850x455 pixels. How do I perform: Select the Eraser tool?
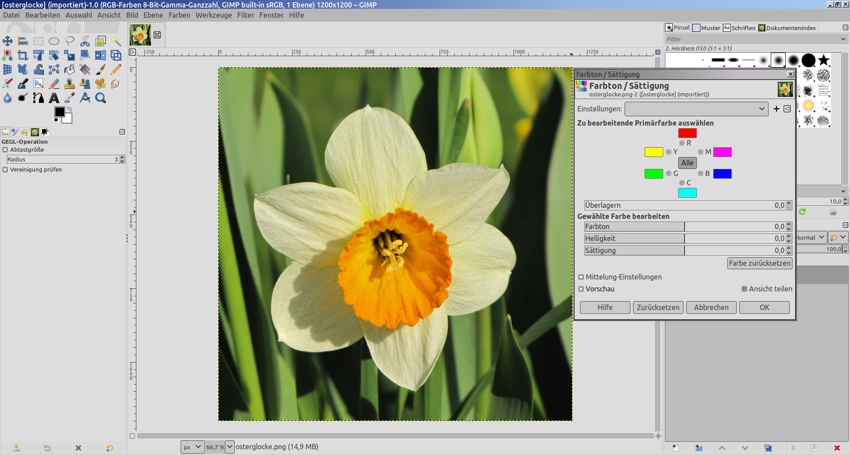[54, 84]
